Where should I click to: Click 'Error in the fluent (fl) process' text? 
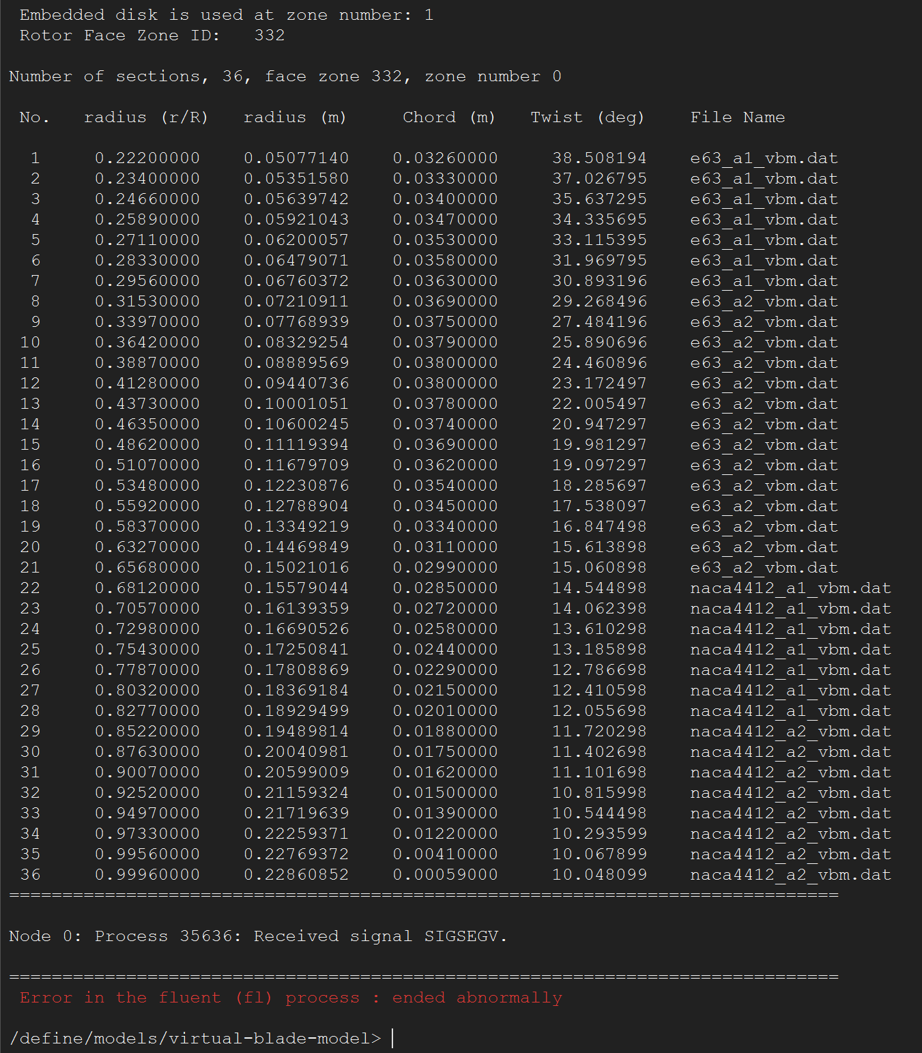pos(190,998)
